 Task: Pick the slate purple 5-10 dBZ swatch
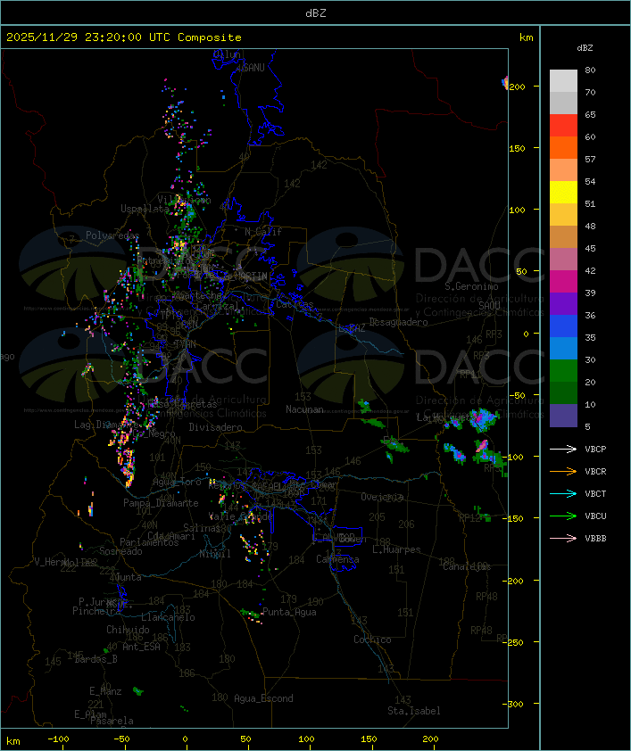point(563,416)
